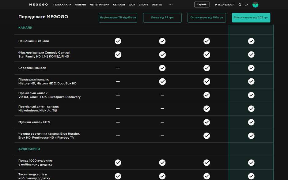The image size is (288, 180).
Task: Select the Максимальна від 203 грн plan
Action: 251,18
